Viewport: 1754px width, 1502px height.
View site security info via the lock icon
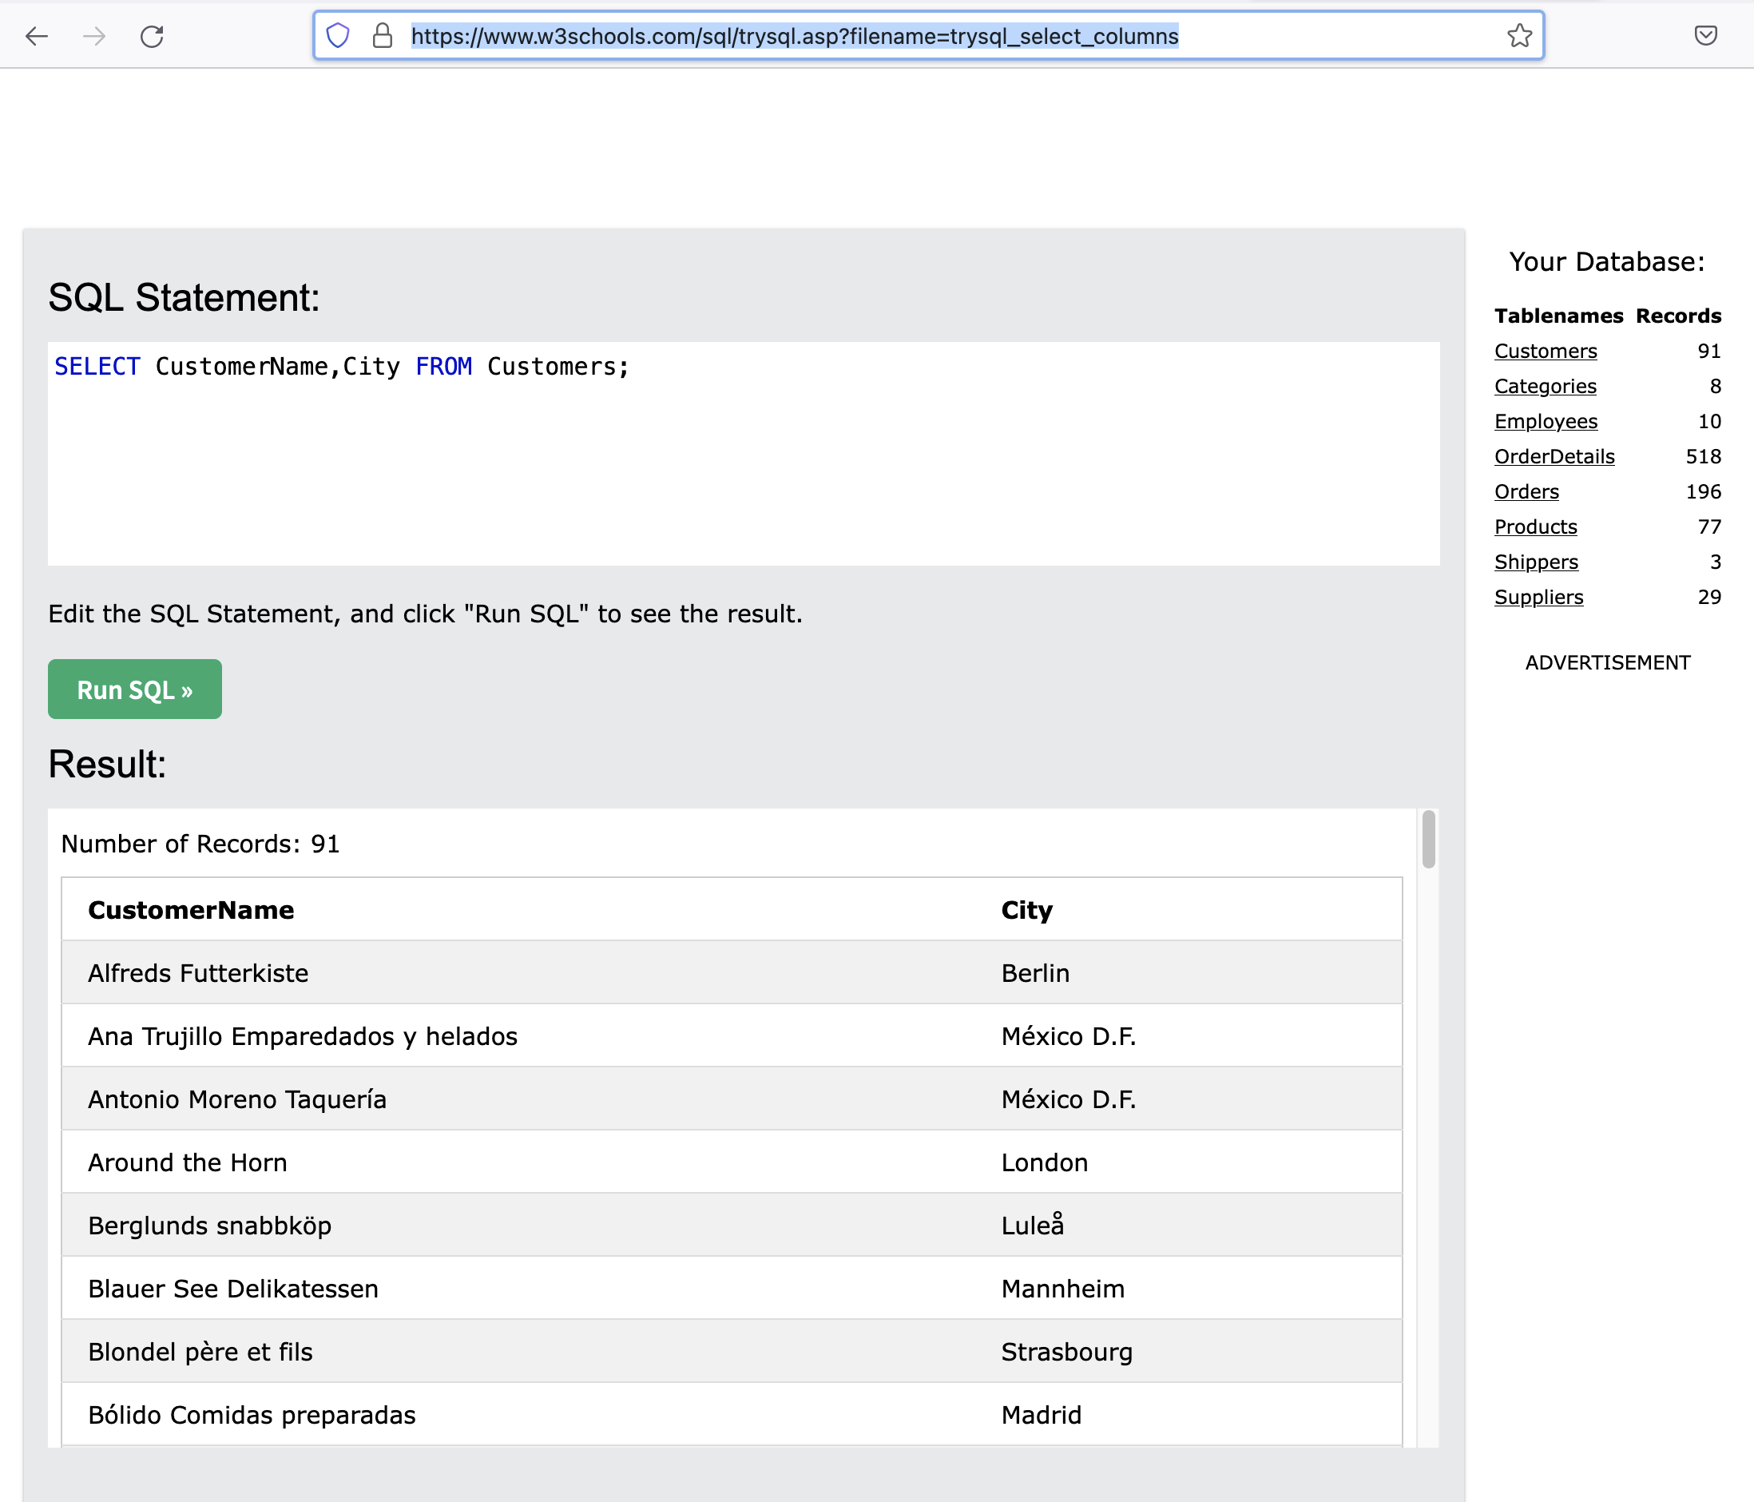click(381, 36)
